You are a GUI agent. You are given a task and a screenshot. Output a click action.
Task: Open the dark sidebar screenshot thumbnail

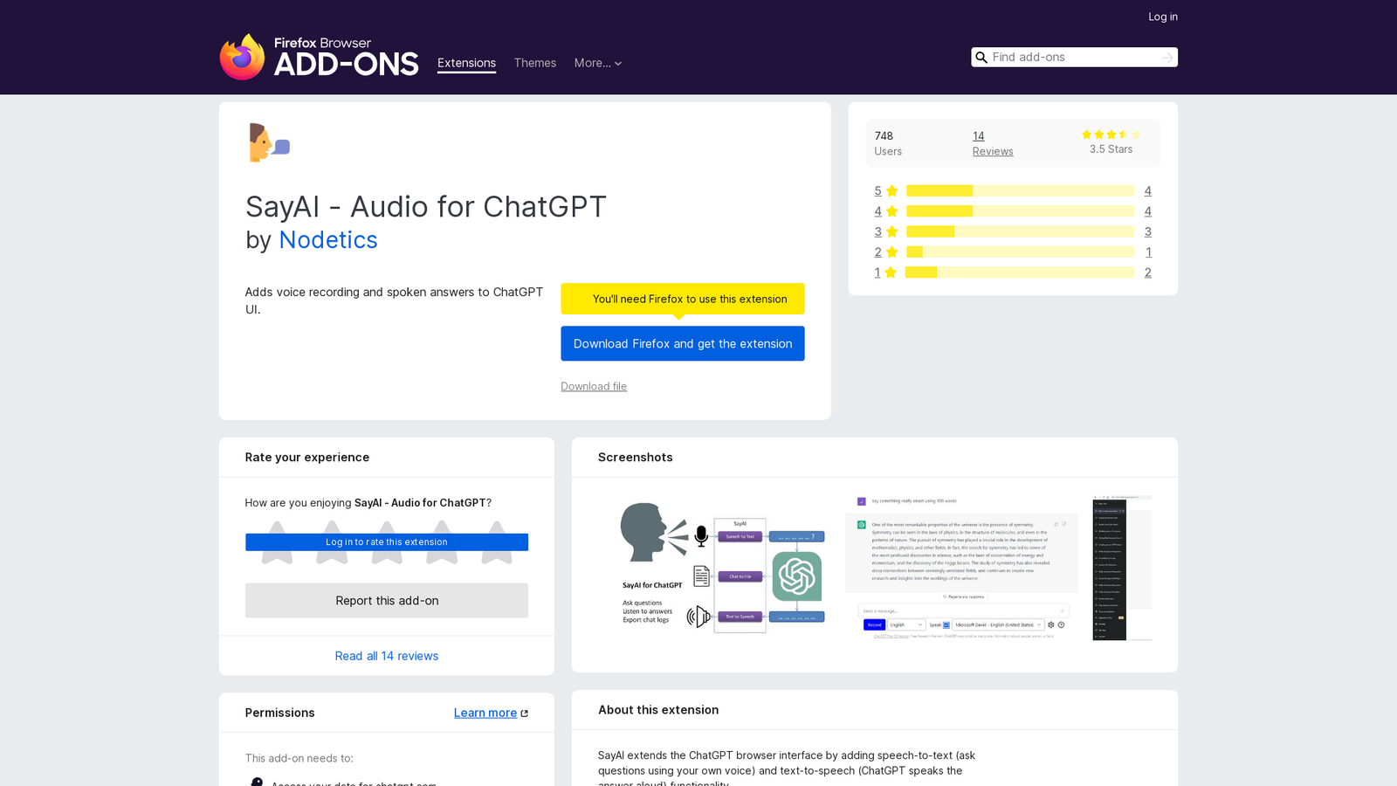[x=1121, y=568]
